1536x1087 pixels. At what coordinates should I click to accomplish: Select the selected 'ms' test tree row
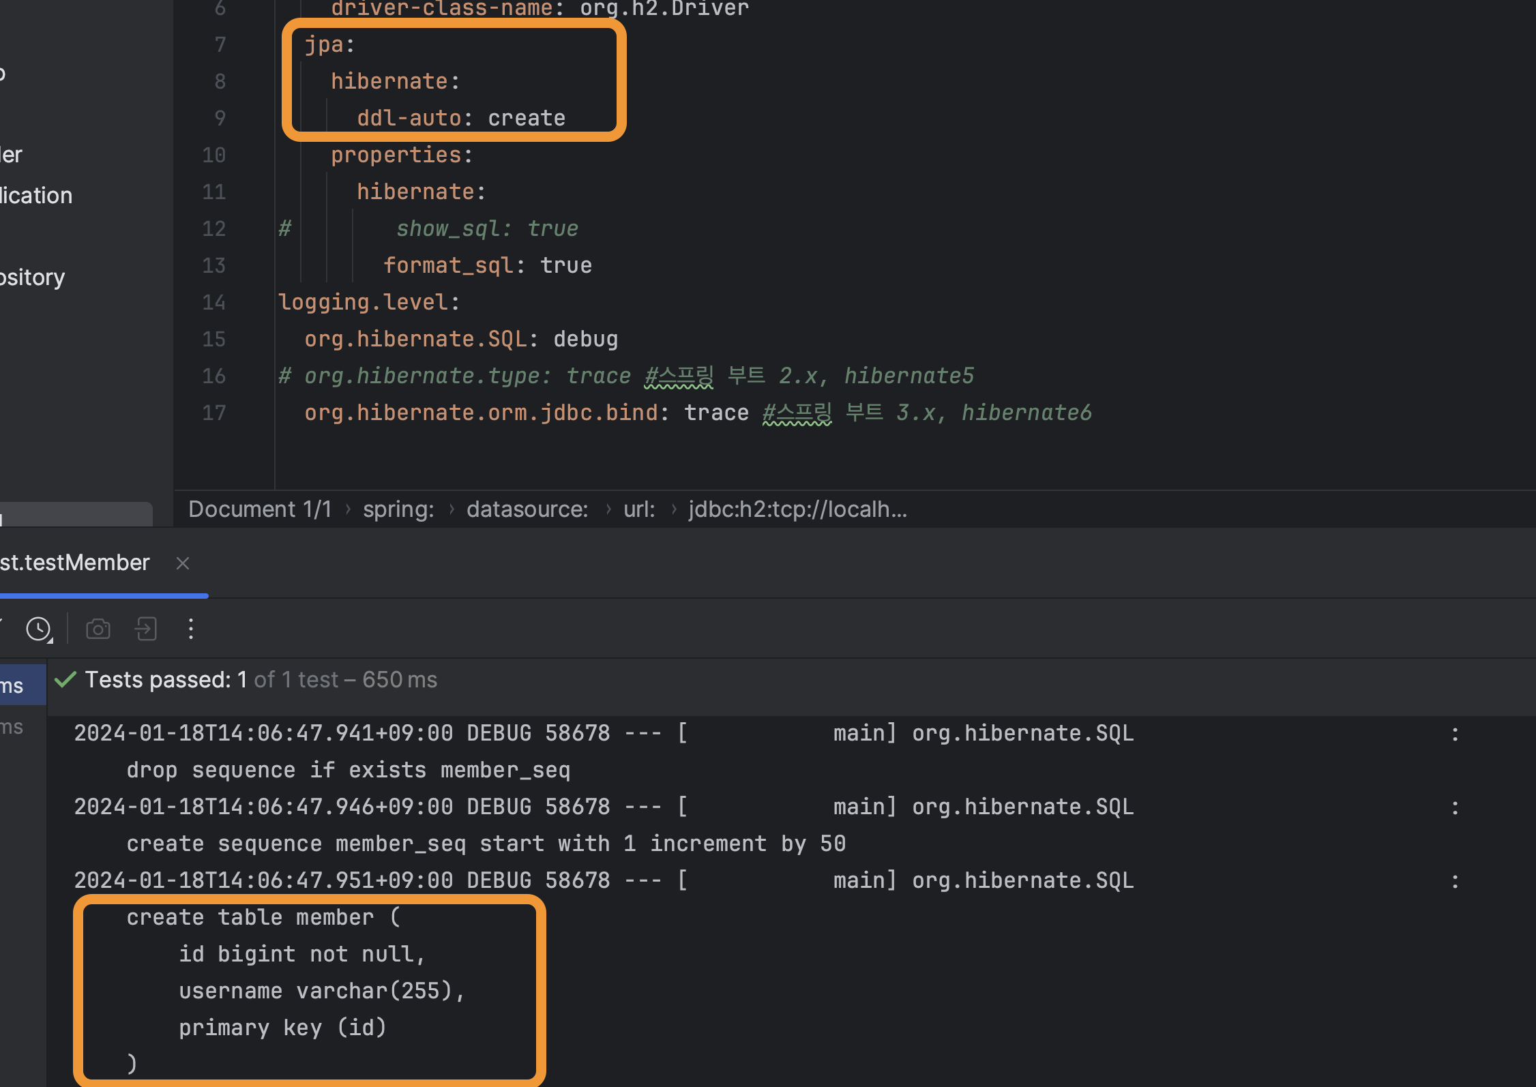(23, 685)
